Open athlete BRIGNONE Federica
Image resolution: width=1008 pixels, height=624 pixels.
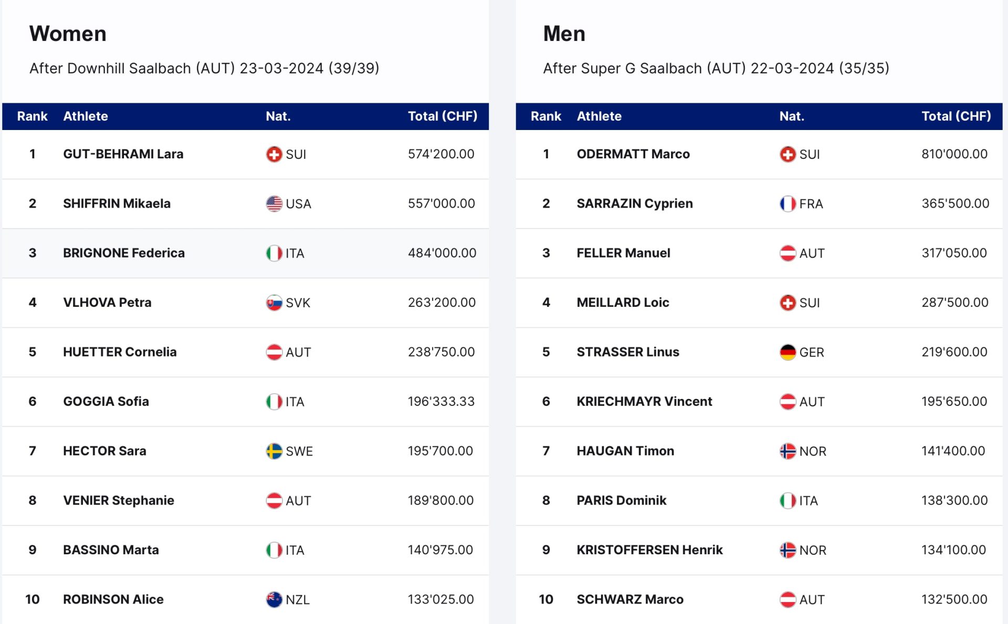tap(124, 253)
